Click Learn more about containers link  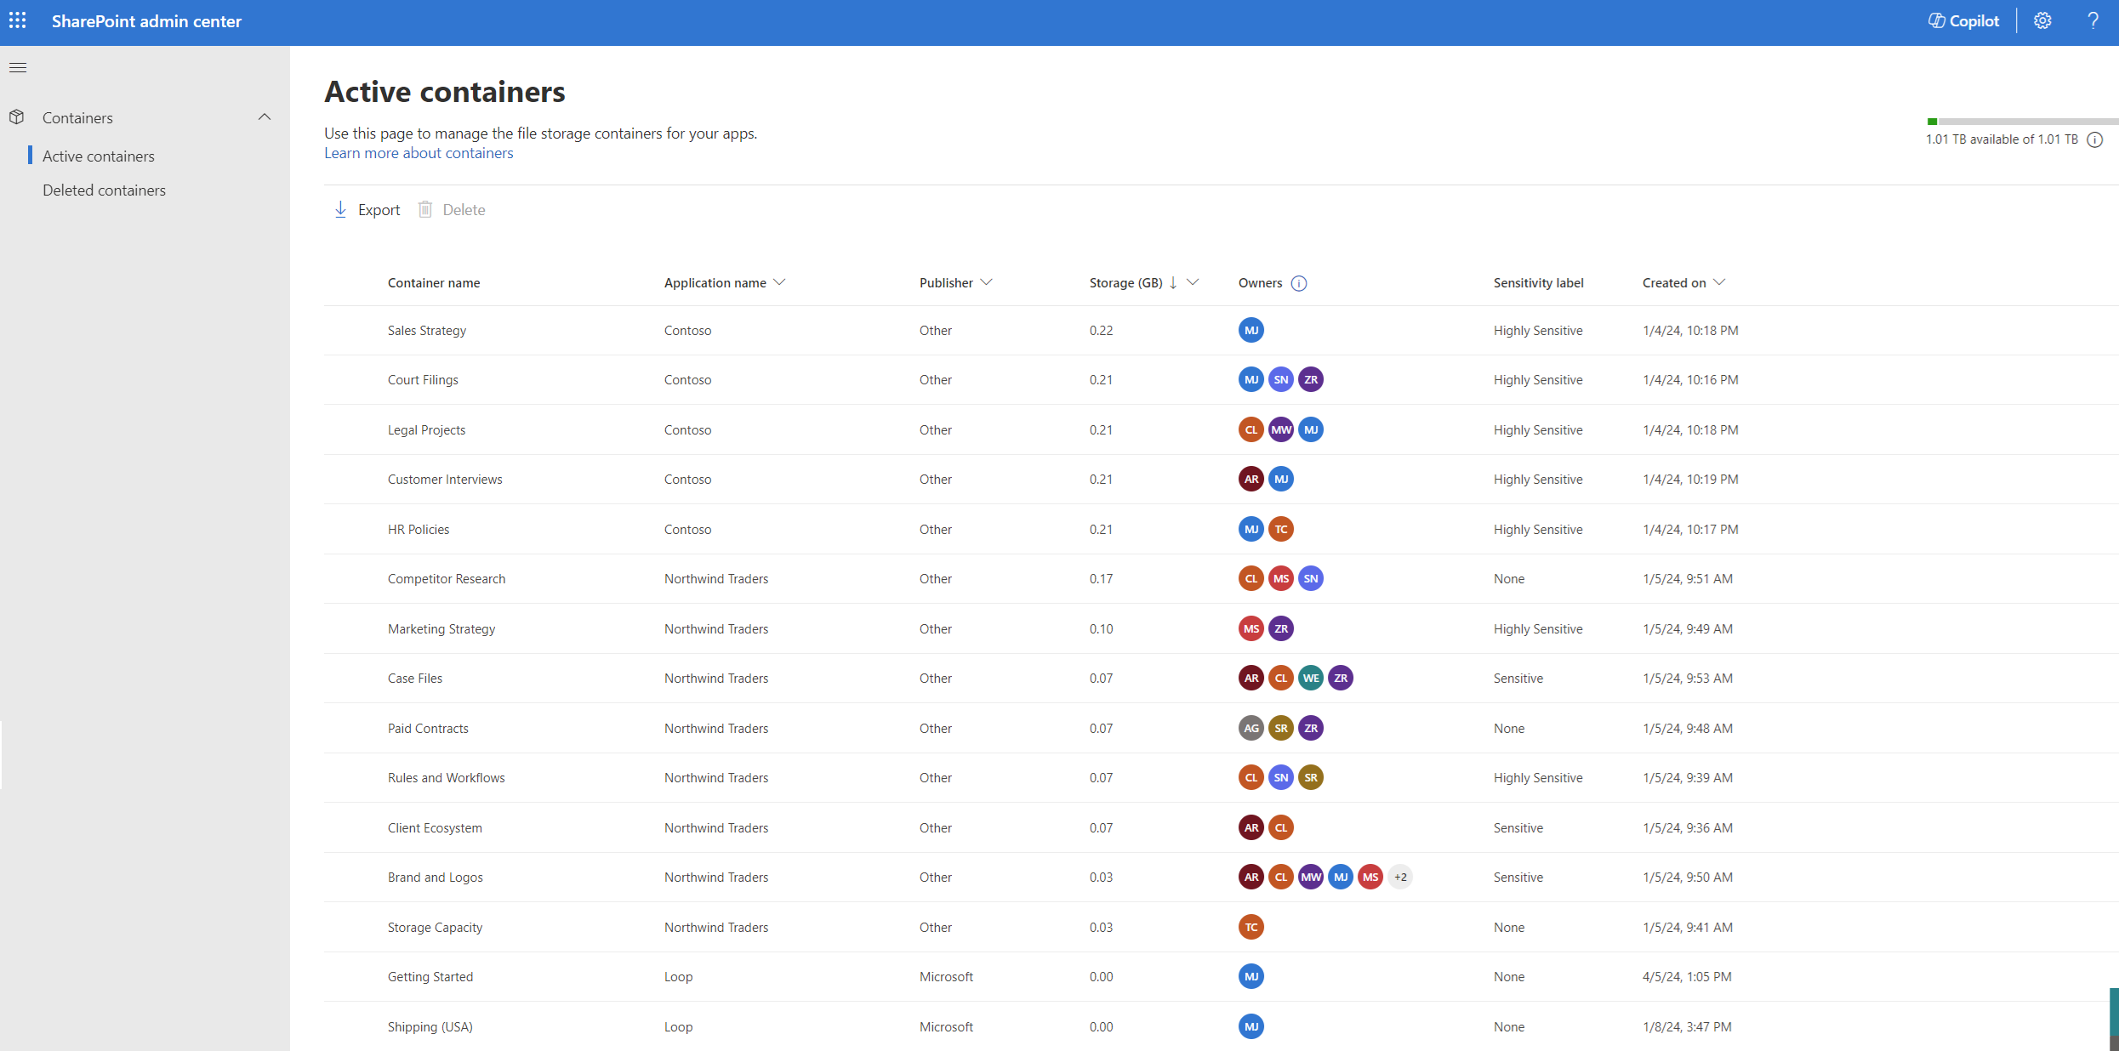pos(418,151)
